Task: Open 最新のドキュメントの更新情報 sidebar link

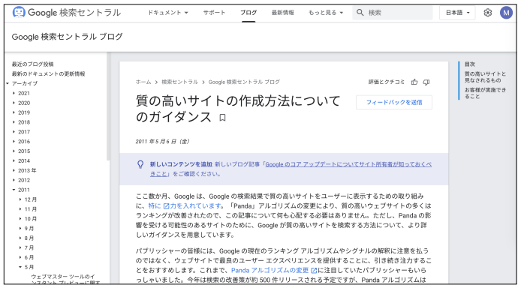Action: point(49,73)
